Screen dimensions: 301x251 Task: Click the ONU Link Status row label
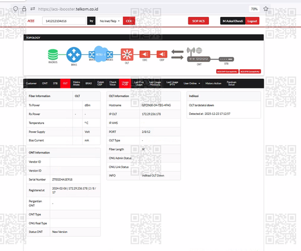tap(119, 167)
